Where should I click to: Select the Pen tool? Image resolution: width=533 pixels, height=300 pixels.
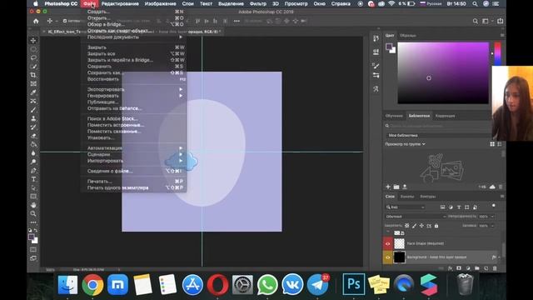coord(33,170)
